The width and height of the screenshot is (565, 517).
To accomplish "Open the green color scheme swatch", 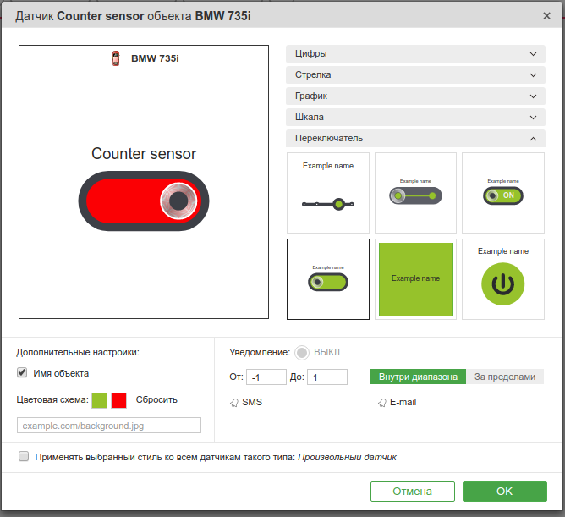I will point(99,400).
